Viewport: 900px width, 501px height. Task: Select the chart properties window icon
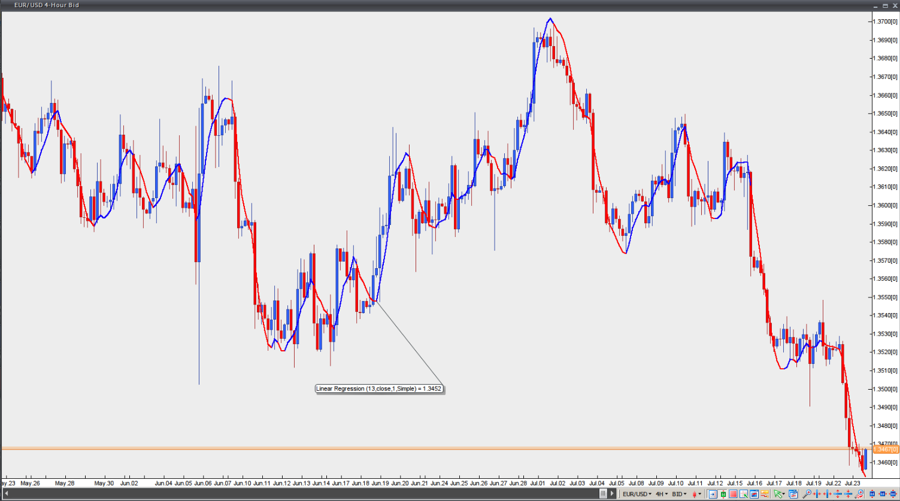pos(755,494)
